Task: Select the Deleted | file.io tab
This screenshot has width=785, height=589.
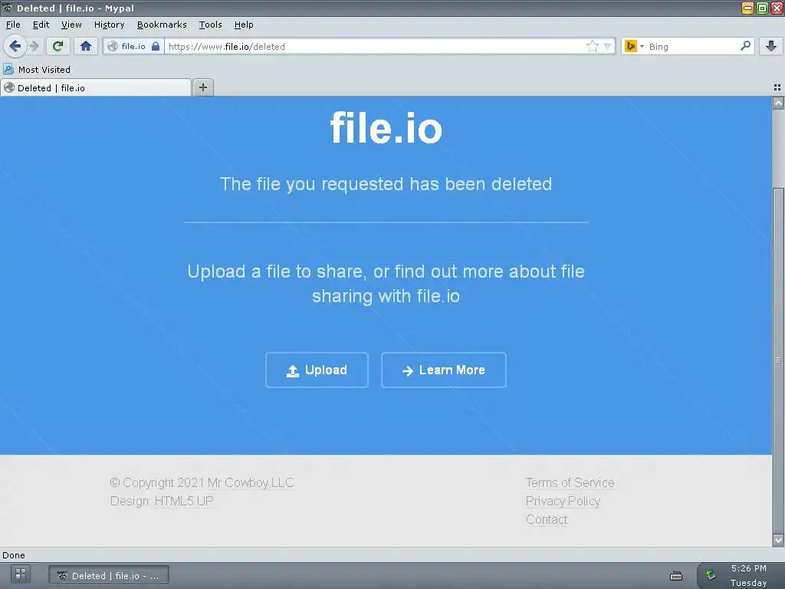Action: 96,87
